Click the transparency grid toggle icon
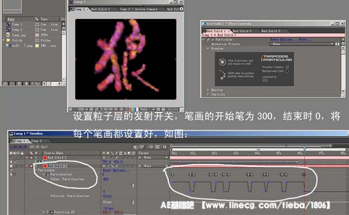349x215 pixels. point(163,110)
